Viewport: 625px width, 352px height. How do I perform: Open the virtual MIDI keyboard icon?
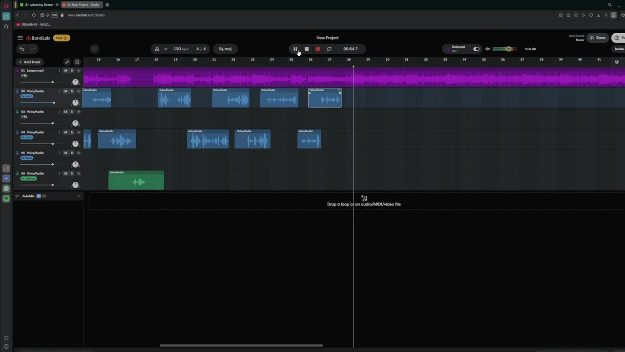coord(94,49)
